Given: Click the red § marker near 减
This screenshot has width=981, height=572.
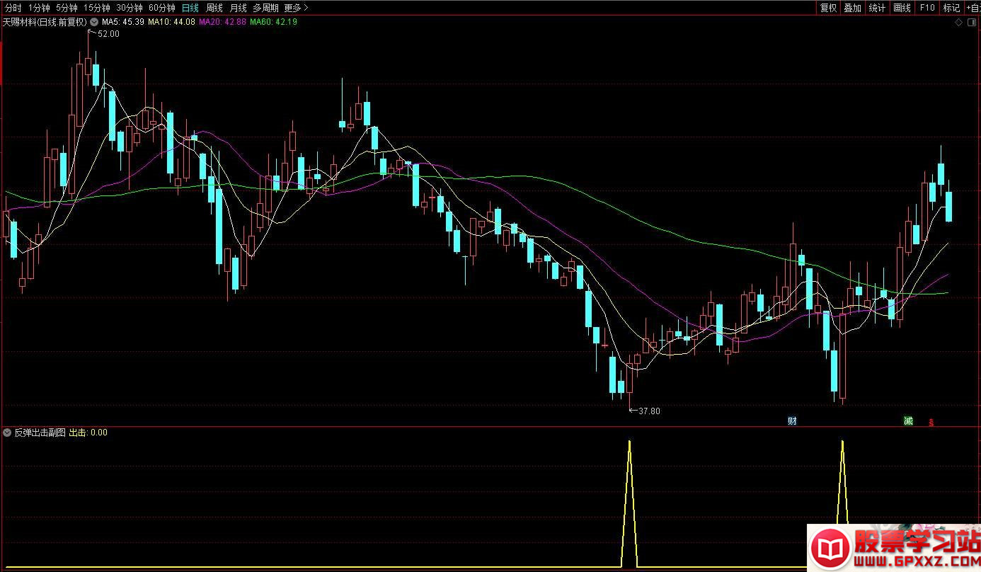Looking at the screenshot, I should point(931,423).
